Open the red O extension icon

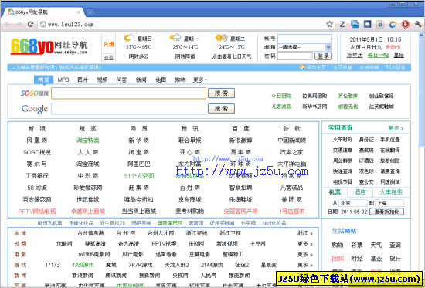click(x=405, y=25)
